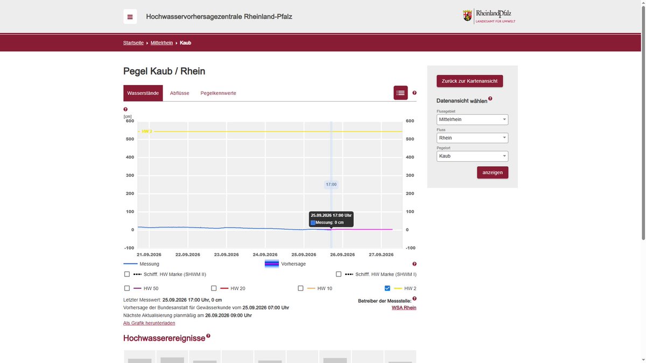Open the hamburger navigation menu
Screen dimensions: 646x363
click(130, 17)
